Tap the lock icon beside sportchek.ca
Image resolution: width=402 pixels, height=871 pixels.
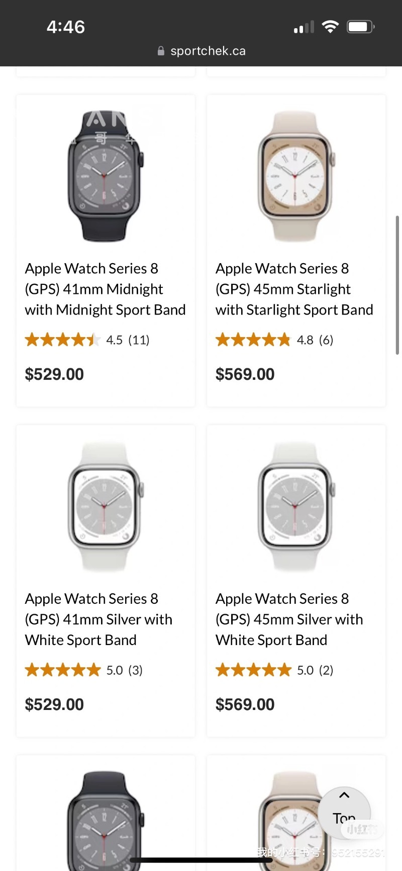click(x=161, y=51)
